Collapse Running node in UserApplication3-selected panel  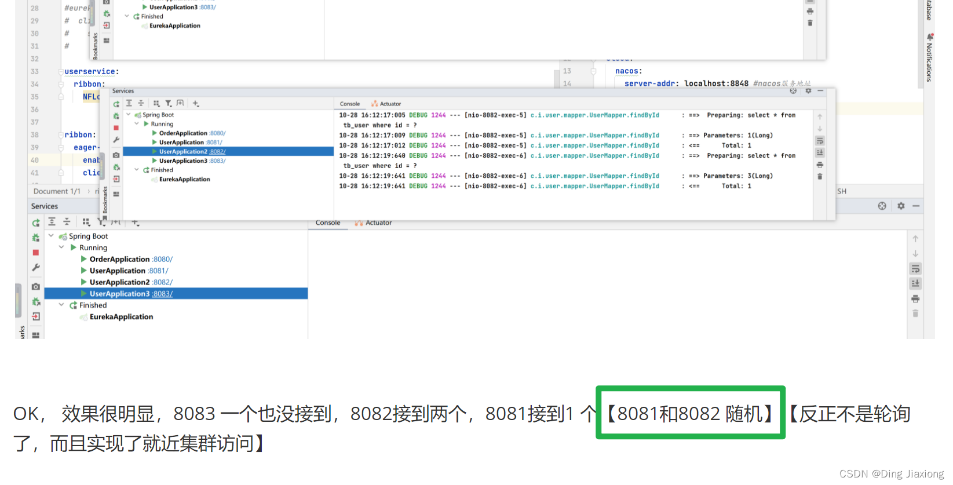61,247
